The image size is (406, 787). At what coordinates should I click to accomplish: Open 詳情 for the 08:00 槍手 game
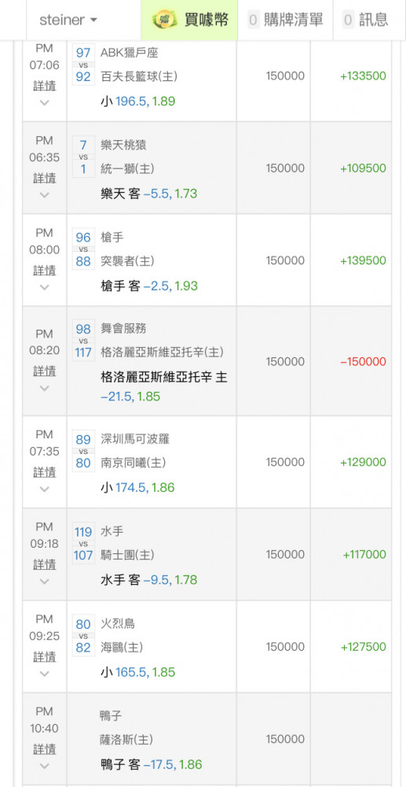pyautogui.click(x=45, y=270)
